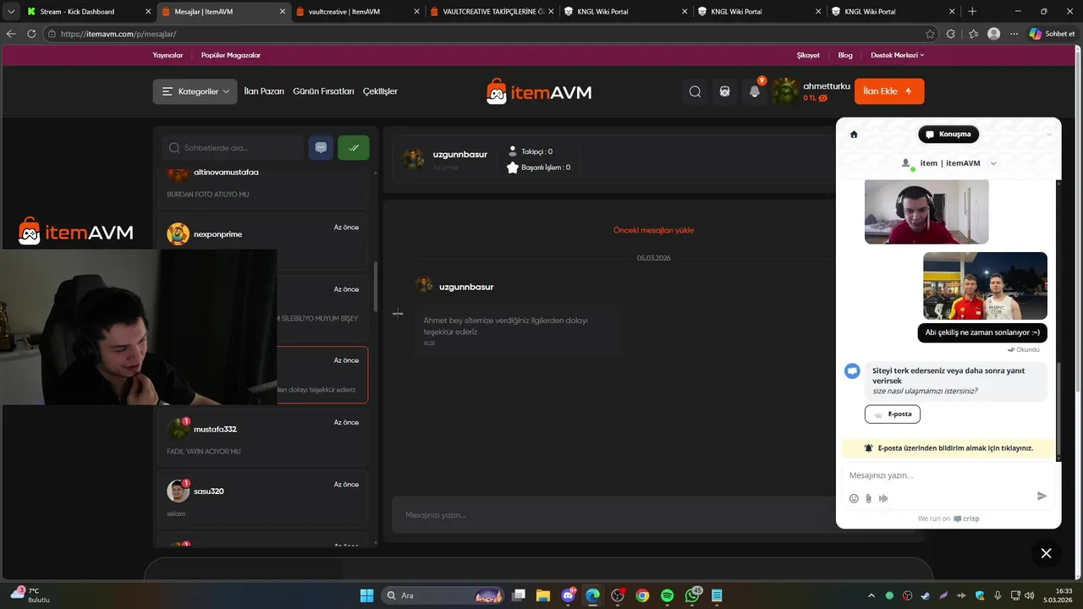Open the Konuşma tab in Crisp

(x=948, y=134)
